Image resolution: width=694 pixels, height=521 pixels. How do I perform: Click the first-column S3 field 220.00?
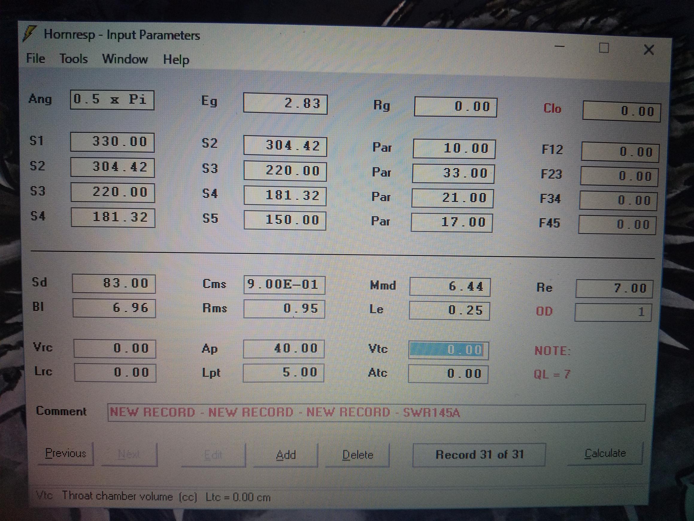click(x=113, y=192)
